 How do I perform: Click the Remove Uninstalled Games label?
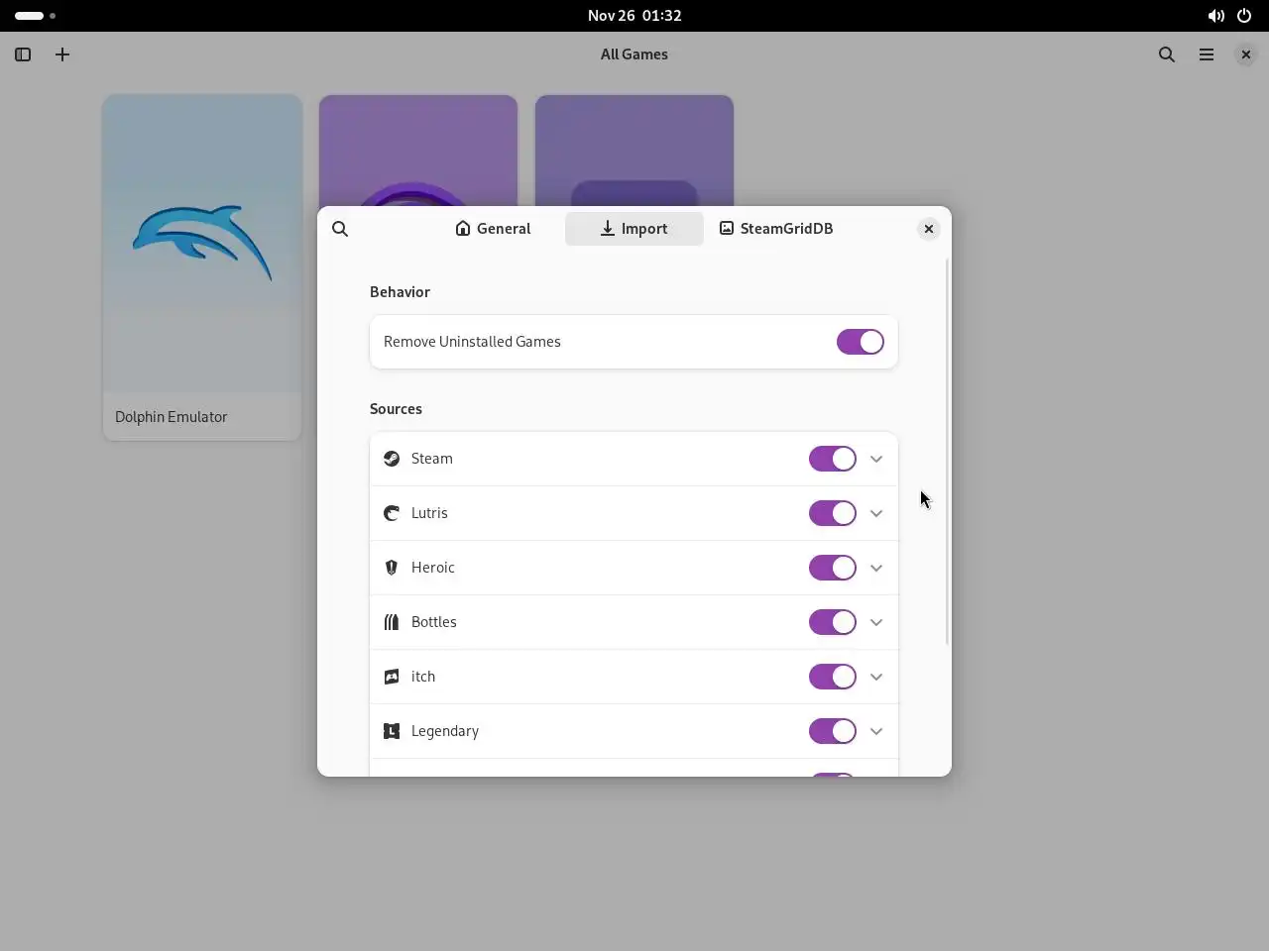tap(472, 342)
